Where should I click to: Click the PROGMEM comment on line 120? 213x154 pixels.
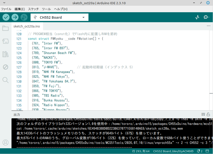(72, 34)
